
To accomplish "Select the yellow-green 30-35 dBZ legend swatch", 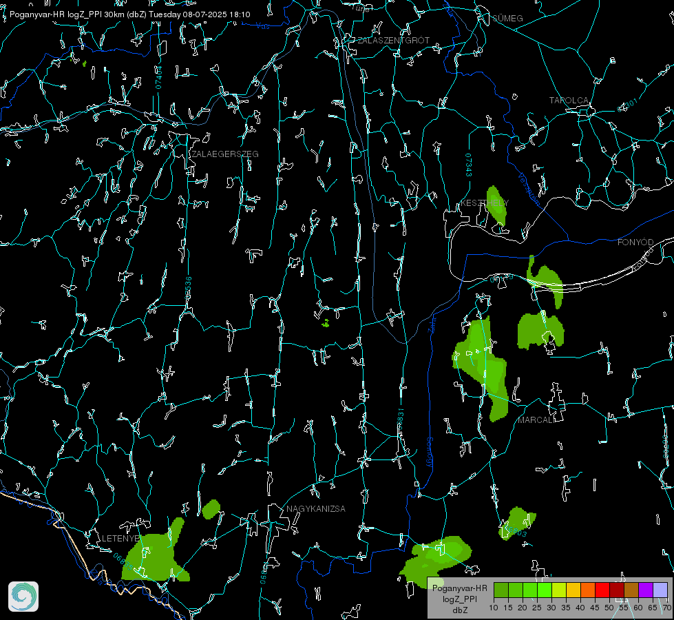I will [x=559, y=590].
